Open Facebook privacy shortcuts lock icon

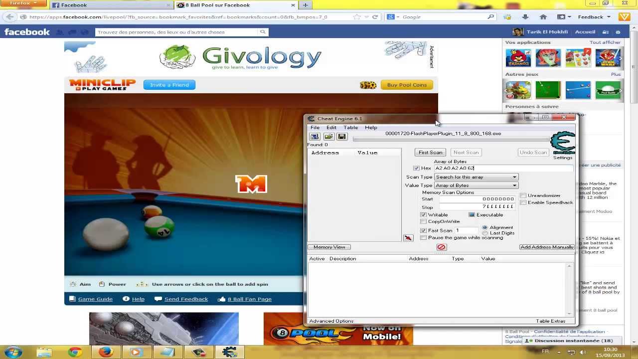[606, 32]
